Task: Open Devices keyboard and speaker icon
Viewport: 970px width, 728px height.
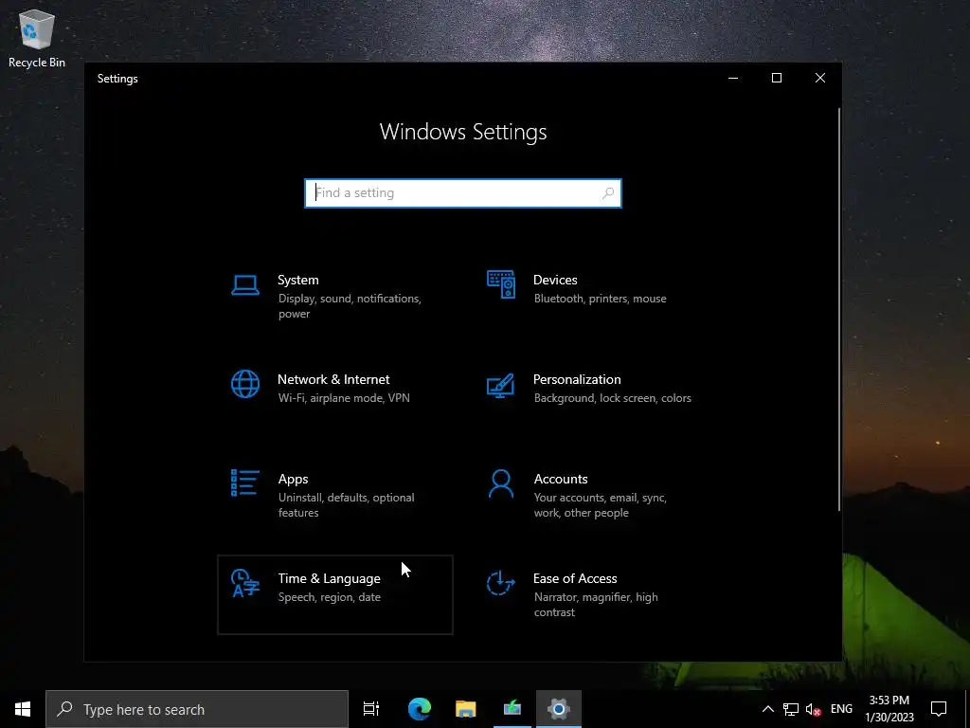Action: coord(501,284)
